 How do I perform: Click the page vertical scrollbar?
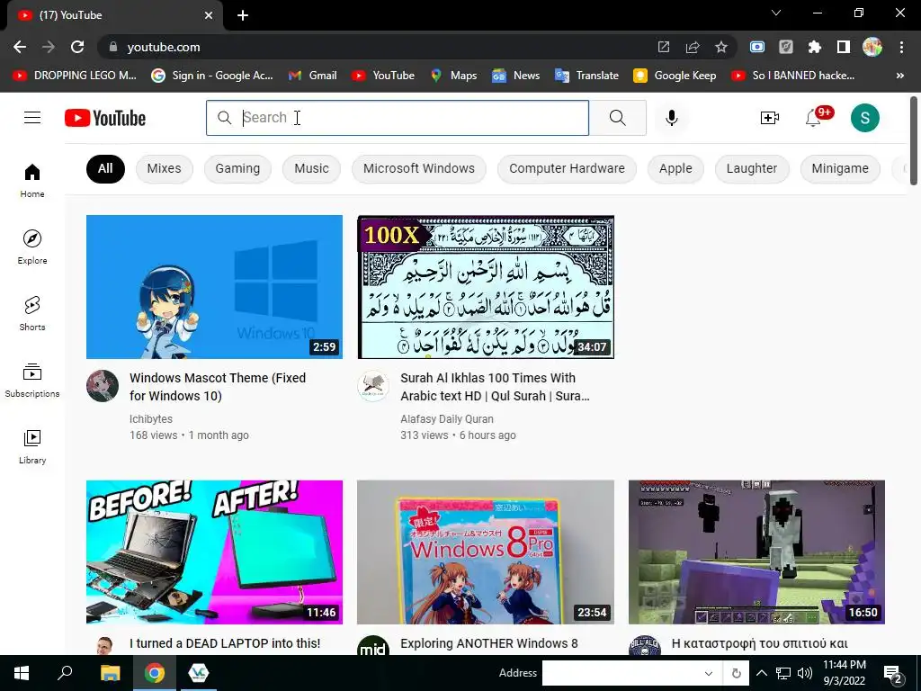tap(914, 141)
